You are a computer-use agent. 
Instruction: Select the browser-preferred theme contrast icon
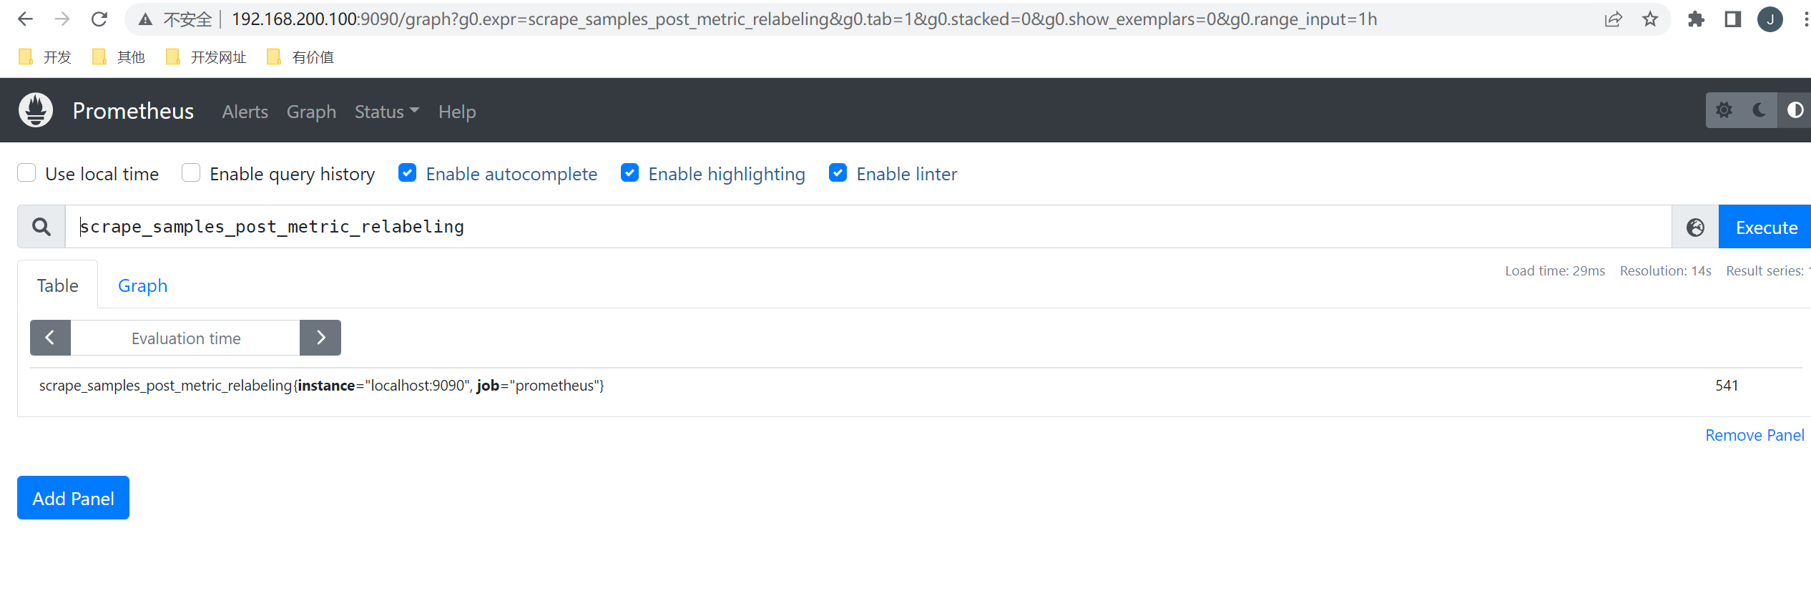(x=1795, y=110)
